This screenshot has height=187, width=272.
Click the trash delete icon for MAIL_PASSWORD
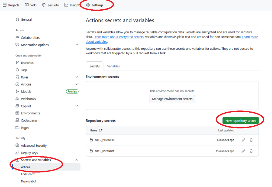point(251,140)
